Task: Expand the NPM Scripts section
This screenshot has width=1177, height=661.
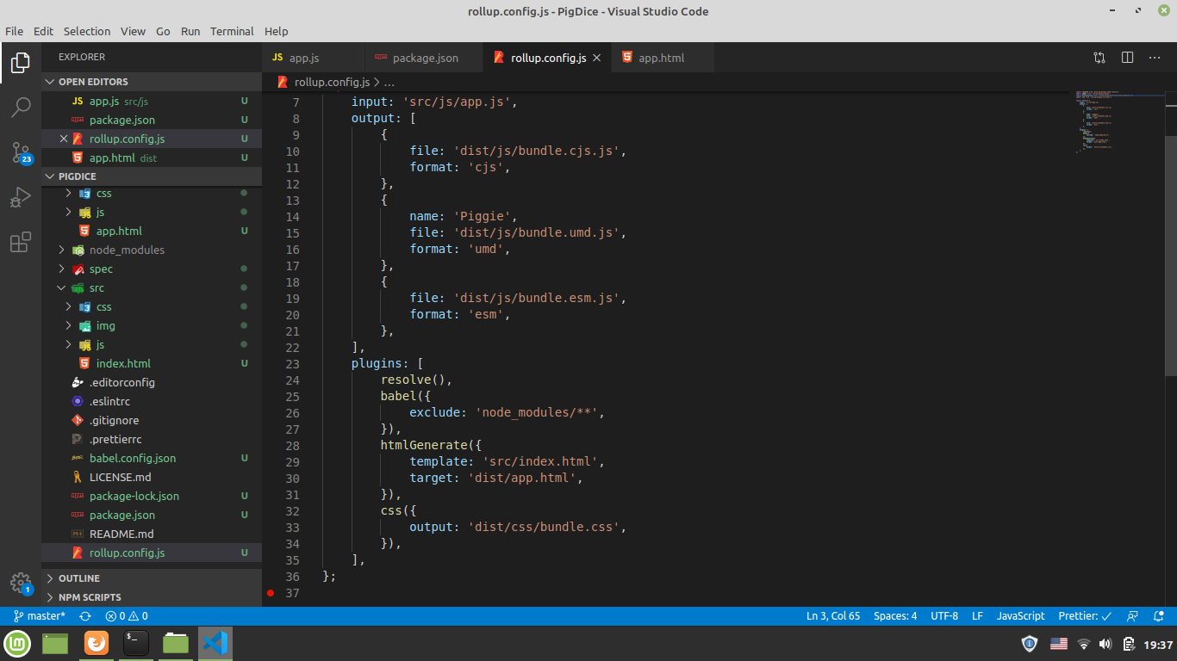Action: point(152,597)
